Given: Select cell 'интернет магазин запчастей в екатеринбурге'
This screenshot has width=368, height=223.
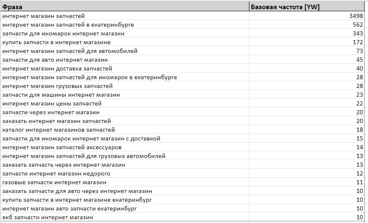Looking at the screenshot, I should tap(124, 25).
